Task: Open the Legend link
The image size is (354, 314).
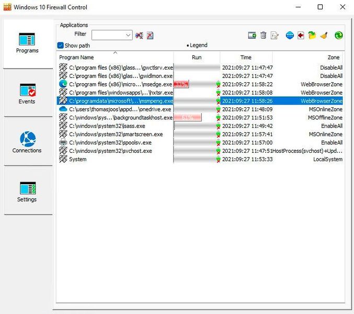Action: pyautogui.click(x=197, y=45)
